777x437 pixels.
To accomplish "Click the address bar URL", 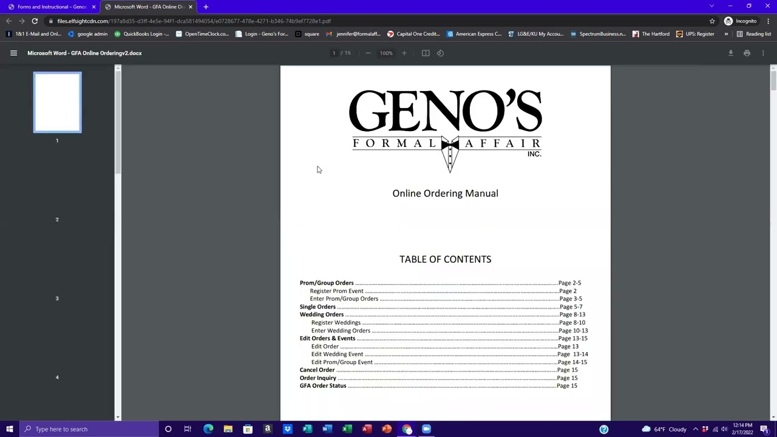I will pos(194,21).
